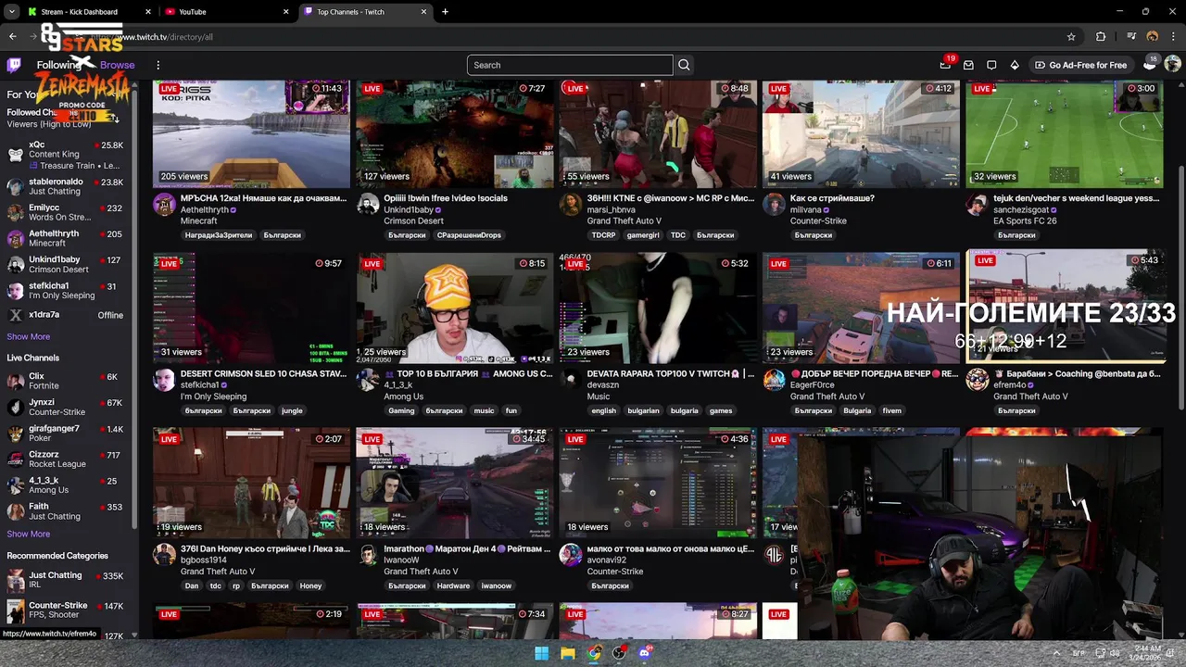Click the gamergirl tag on marsi_hbnva stream

pos(643,235)
